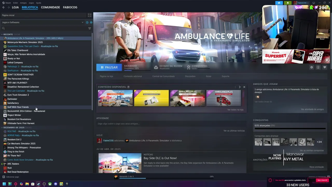Open the Conteúdo disponível help question icon
The height and width of the screenshot is (187, 332).
[128, 87]
